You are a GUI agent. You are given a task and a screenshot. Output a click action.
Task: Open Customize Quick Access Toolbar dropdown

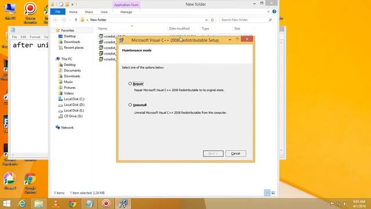[72, 4]
